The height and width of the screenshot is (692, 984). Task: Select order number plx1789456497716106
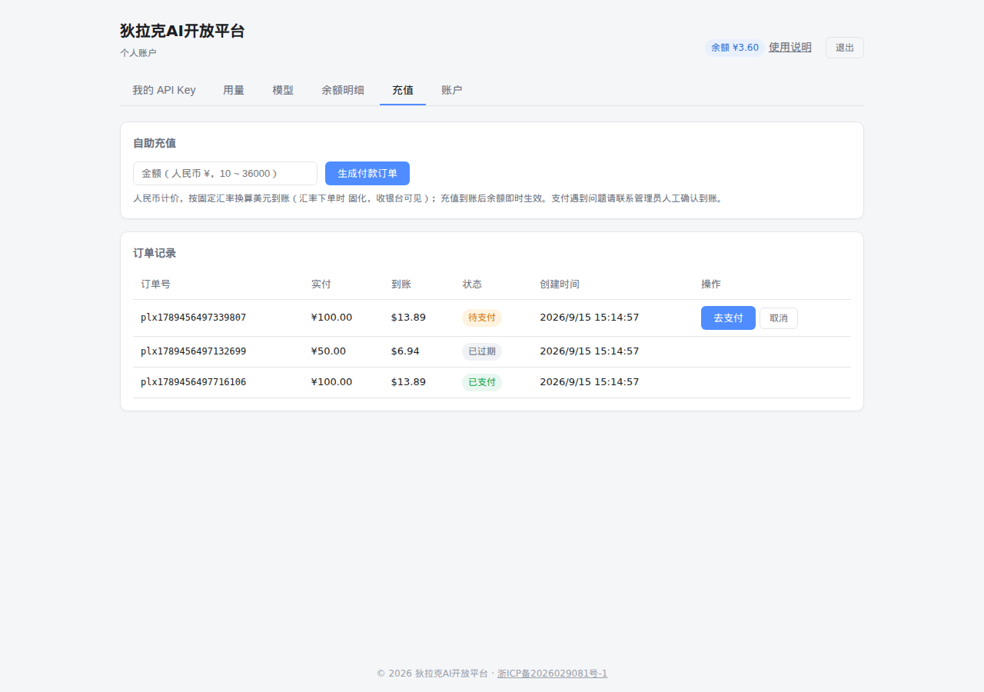click(x=194, y=382)
